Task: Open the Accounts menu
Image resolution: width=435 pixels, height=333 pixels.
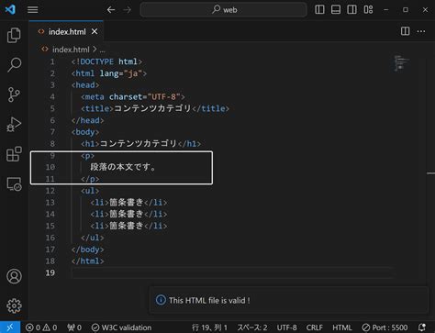Action: pyautogui.click(x=14, y=276)
